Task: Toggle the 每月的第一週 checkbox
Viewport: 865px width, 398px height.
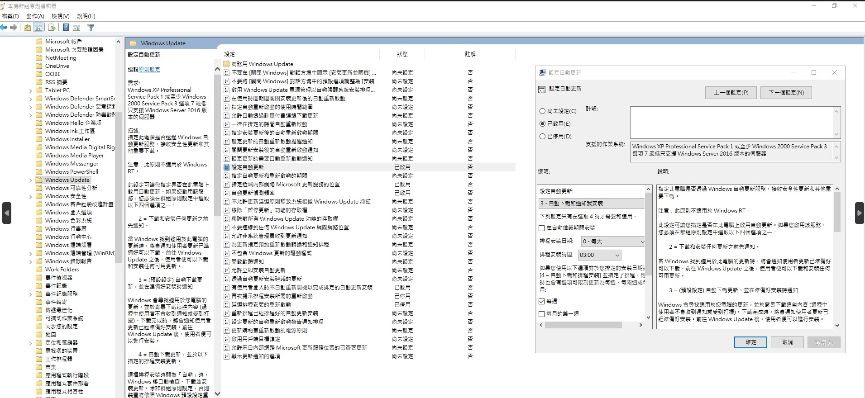Action: (542, 314)
